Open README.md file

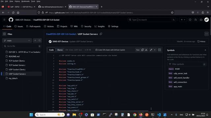(x=14, y=56)
